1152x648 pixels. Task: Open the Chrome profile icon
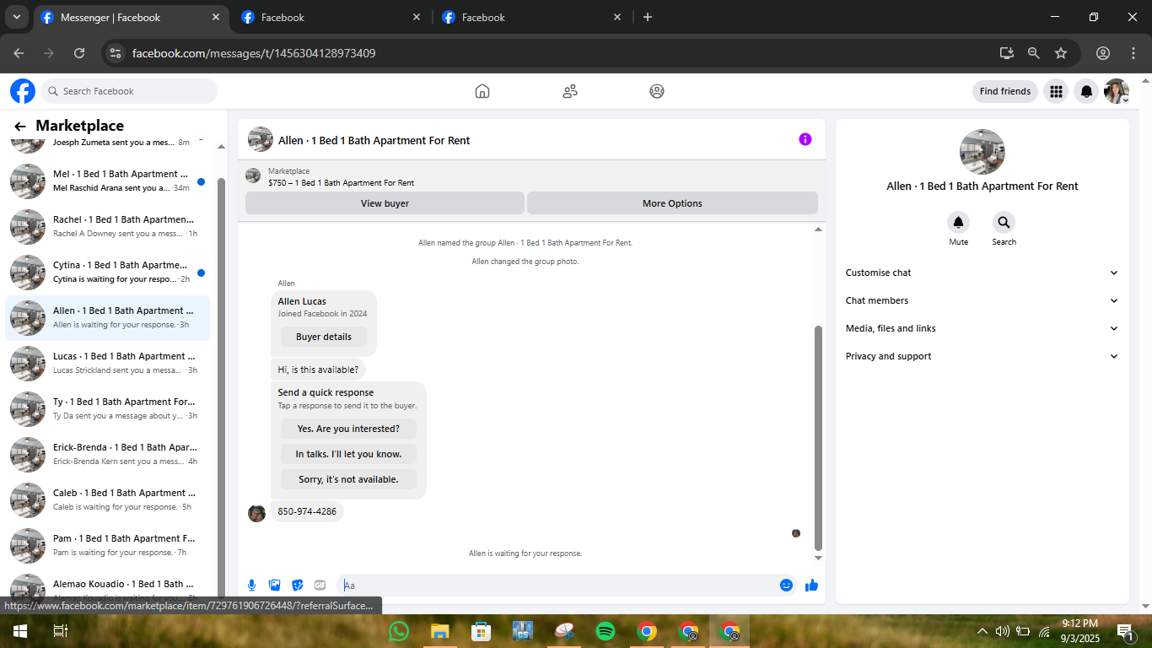tap(1103, 53)
